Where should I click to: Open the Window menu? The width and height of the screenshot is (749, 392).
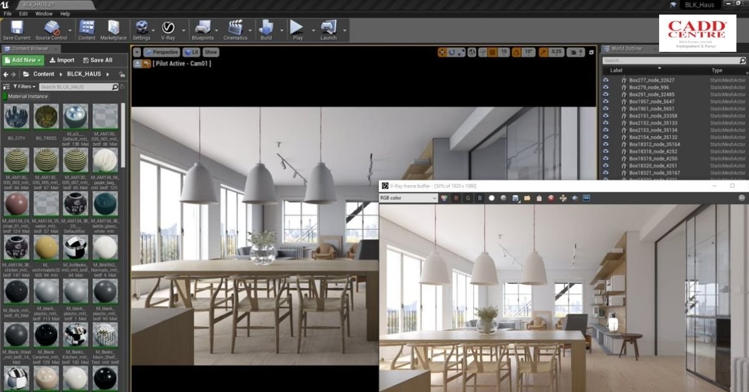tap(44, 13)
